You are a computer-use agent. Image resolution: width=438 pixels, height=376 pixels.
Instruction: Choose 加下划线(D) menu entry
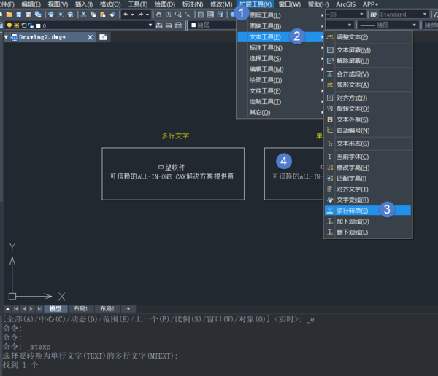click(368, 222)
